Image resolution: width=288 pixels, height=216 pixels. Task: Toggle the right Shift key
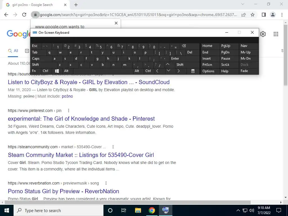click(187, 65)
